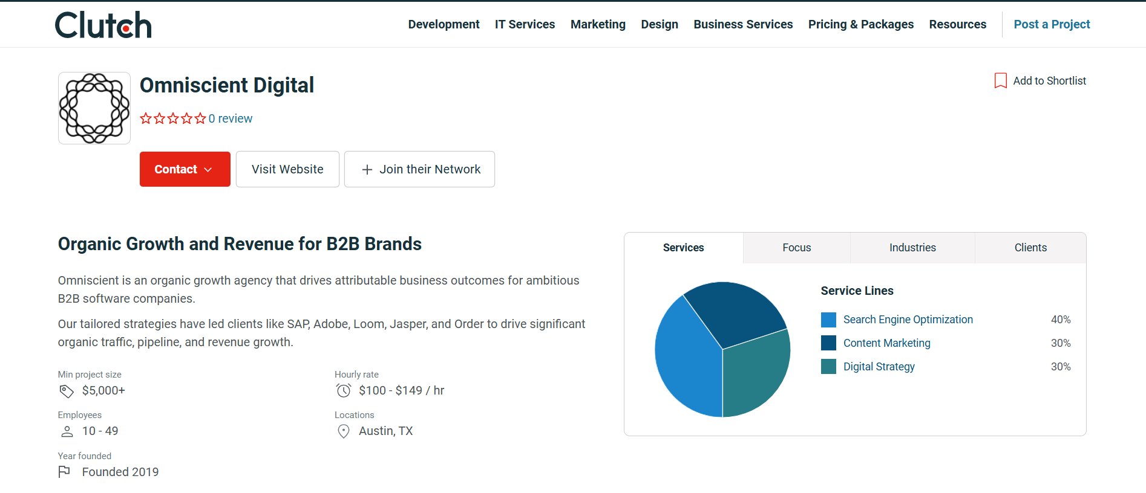
Task: Open the IT Services navigation menu
Action: pos(525,25)
